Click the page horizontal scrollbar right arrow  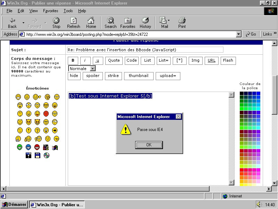click(x=269, y=189)
